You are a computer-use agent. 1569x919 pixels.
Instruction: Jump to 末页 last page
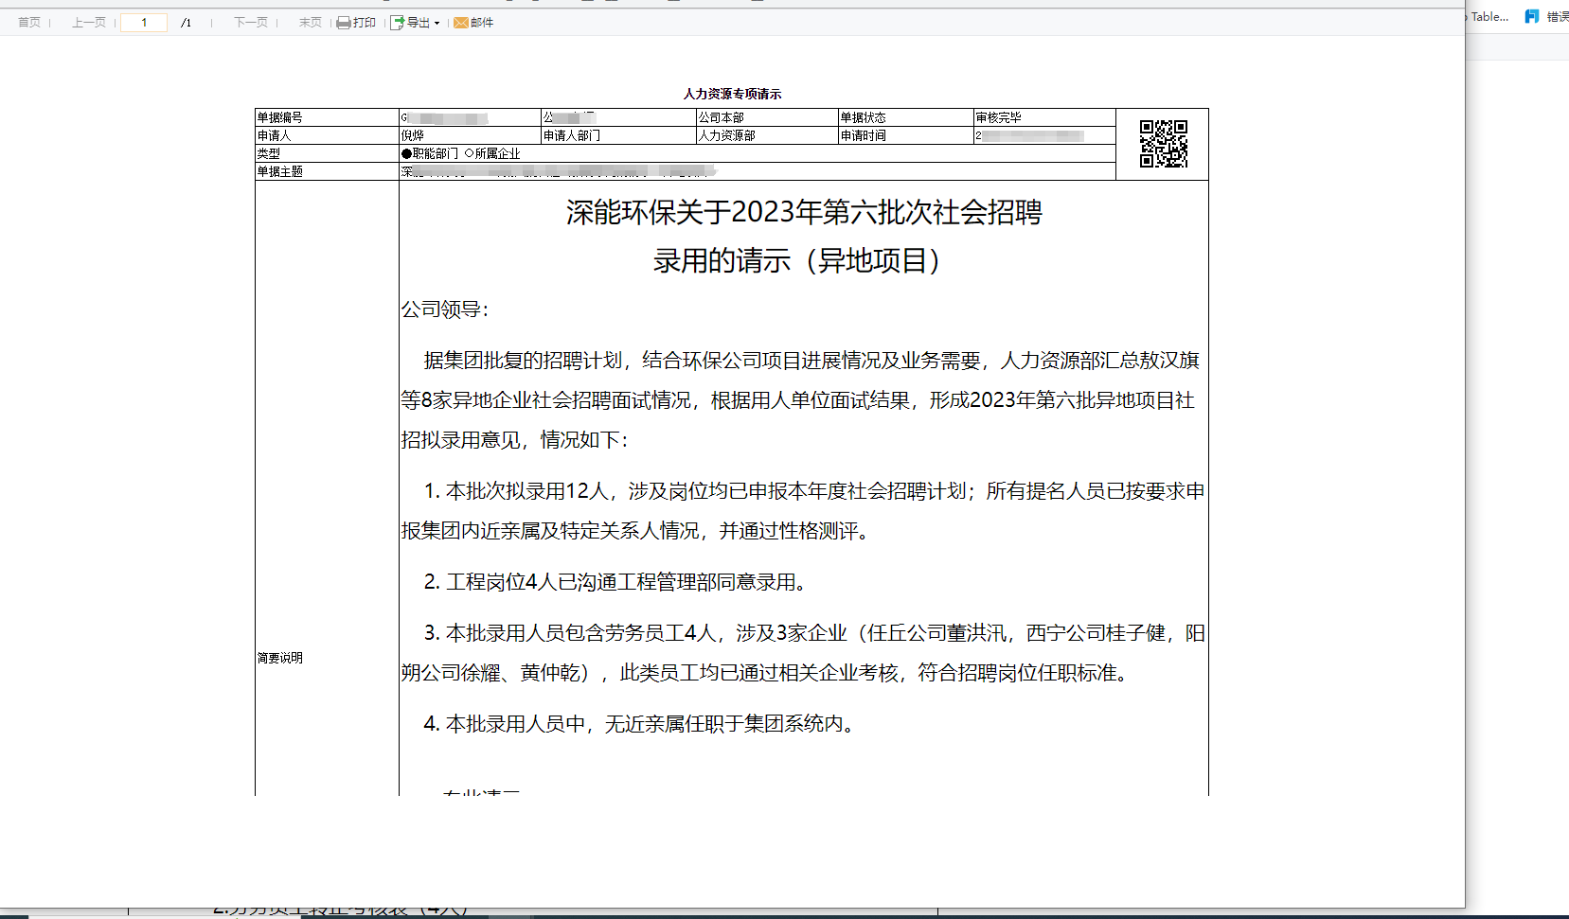[311, 23]
